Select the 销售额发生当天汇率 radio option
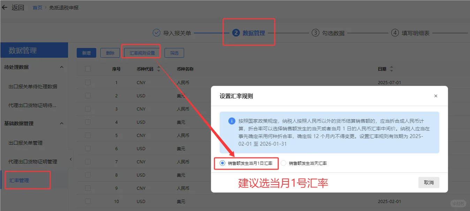Screen dimensions: 470x211 coord(283,163)
